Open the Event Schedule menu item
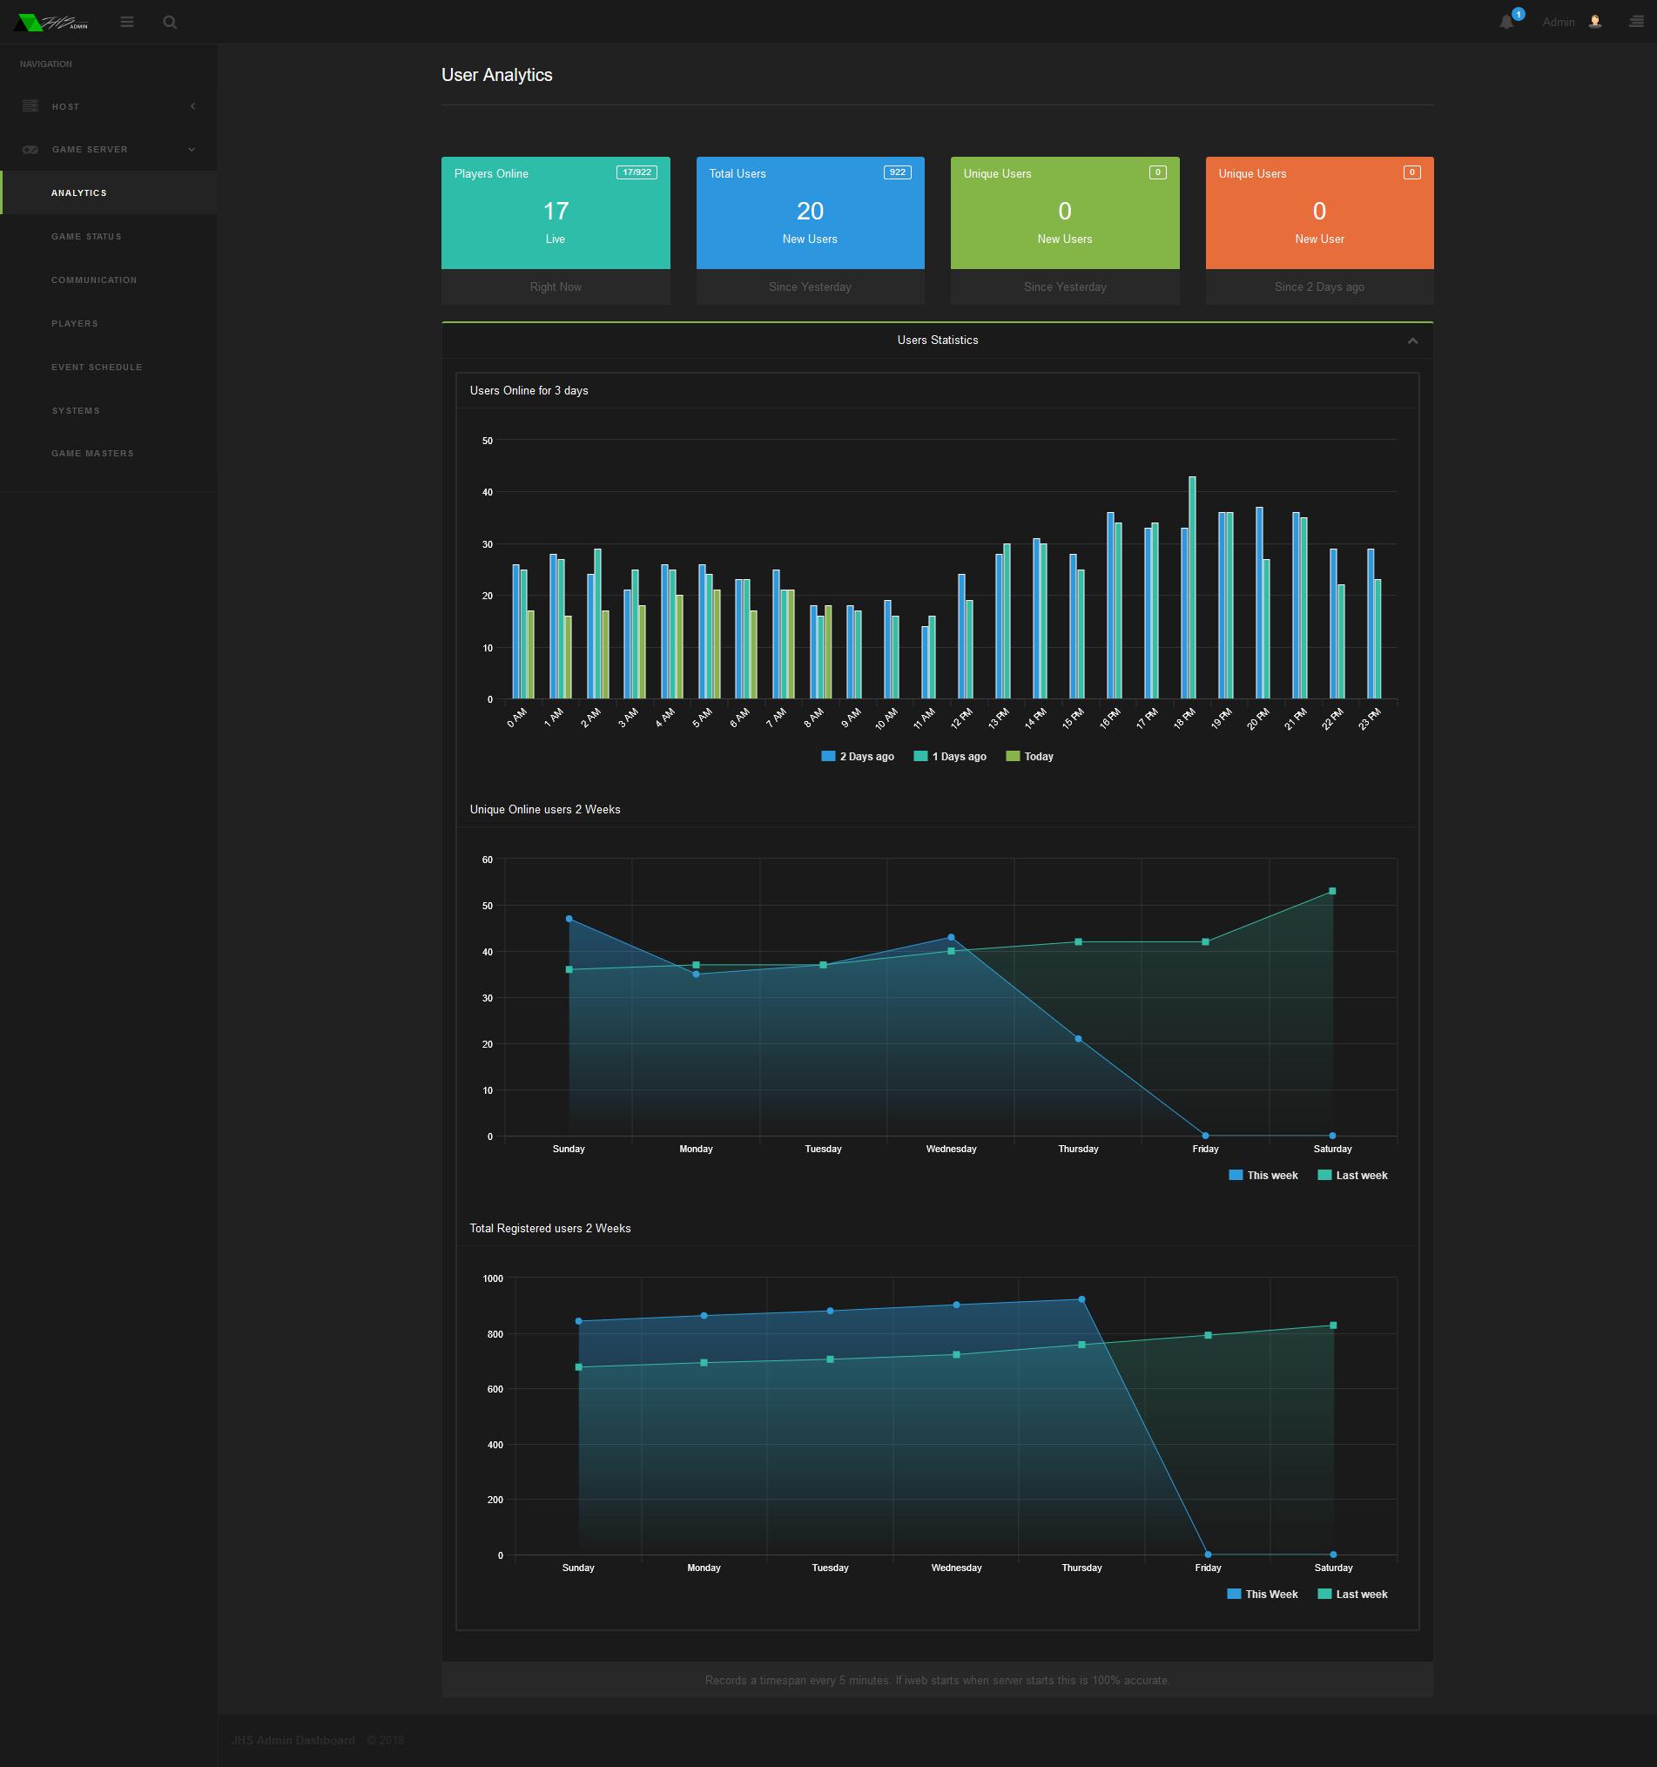Screen dimensions: 1657x1767 (108, 368)
